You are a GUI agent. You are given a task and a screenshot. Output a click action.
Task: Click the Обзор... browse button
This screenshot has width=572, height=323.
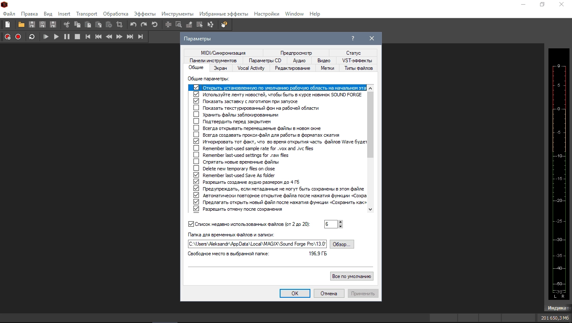pyautogui.click(x=342, y=244)
